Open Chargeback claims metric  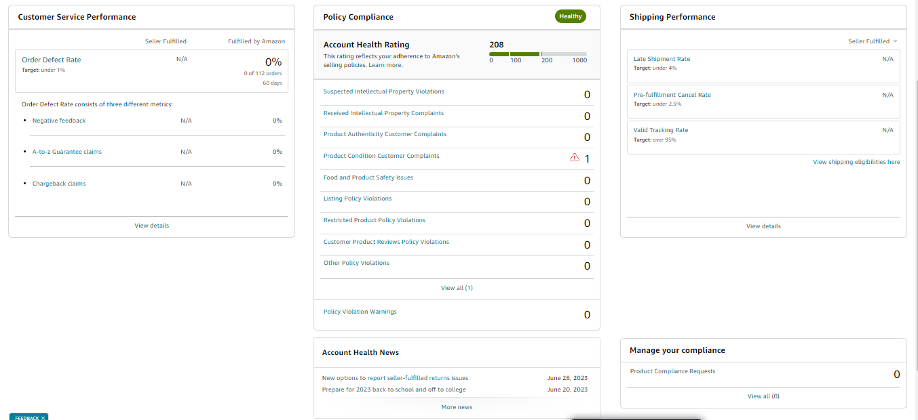tap(59, 184)
